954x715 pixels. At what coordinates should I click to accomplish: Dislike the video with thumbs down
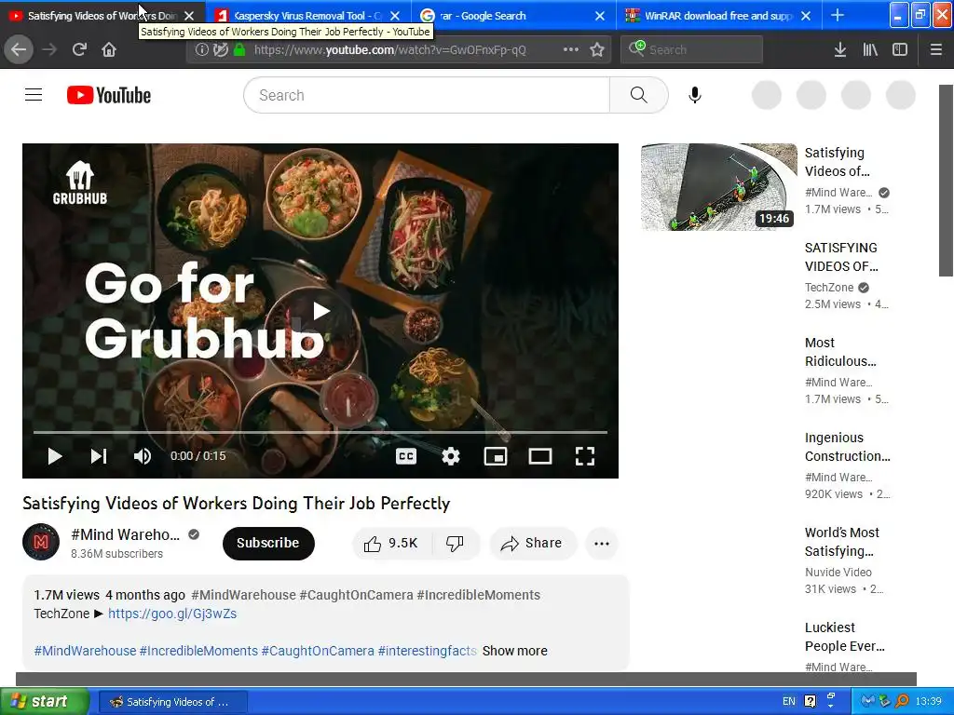coord(456,543)
